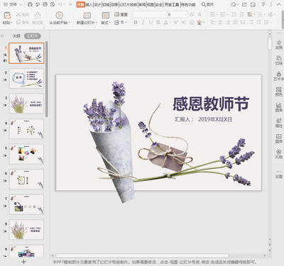The width and height of the screenshot is (284, 266).
Task: Open the Transition (切换) sidebar panel
Action: click(279, 60)
